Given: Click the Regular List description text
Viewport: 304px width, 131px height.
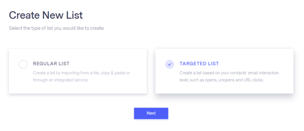Looking at the screenshot, I should (x=81, y=76).
